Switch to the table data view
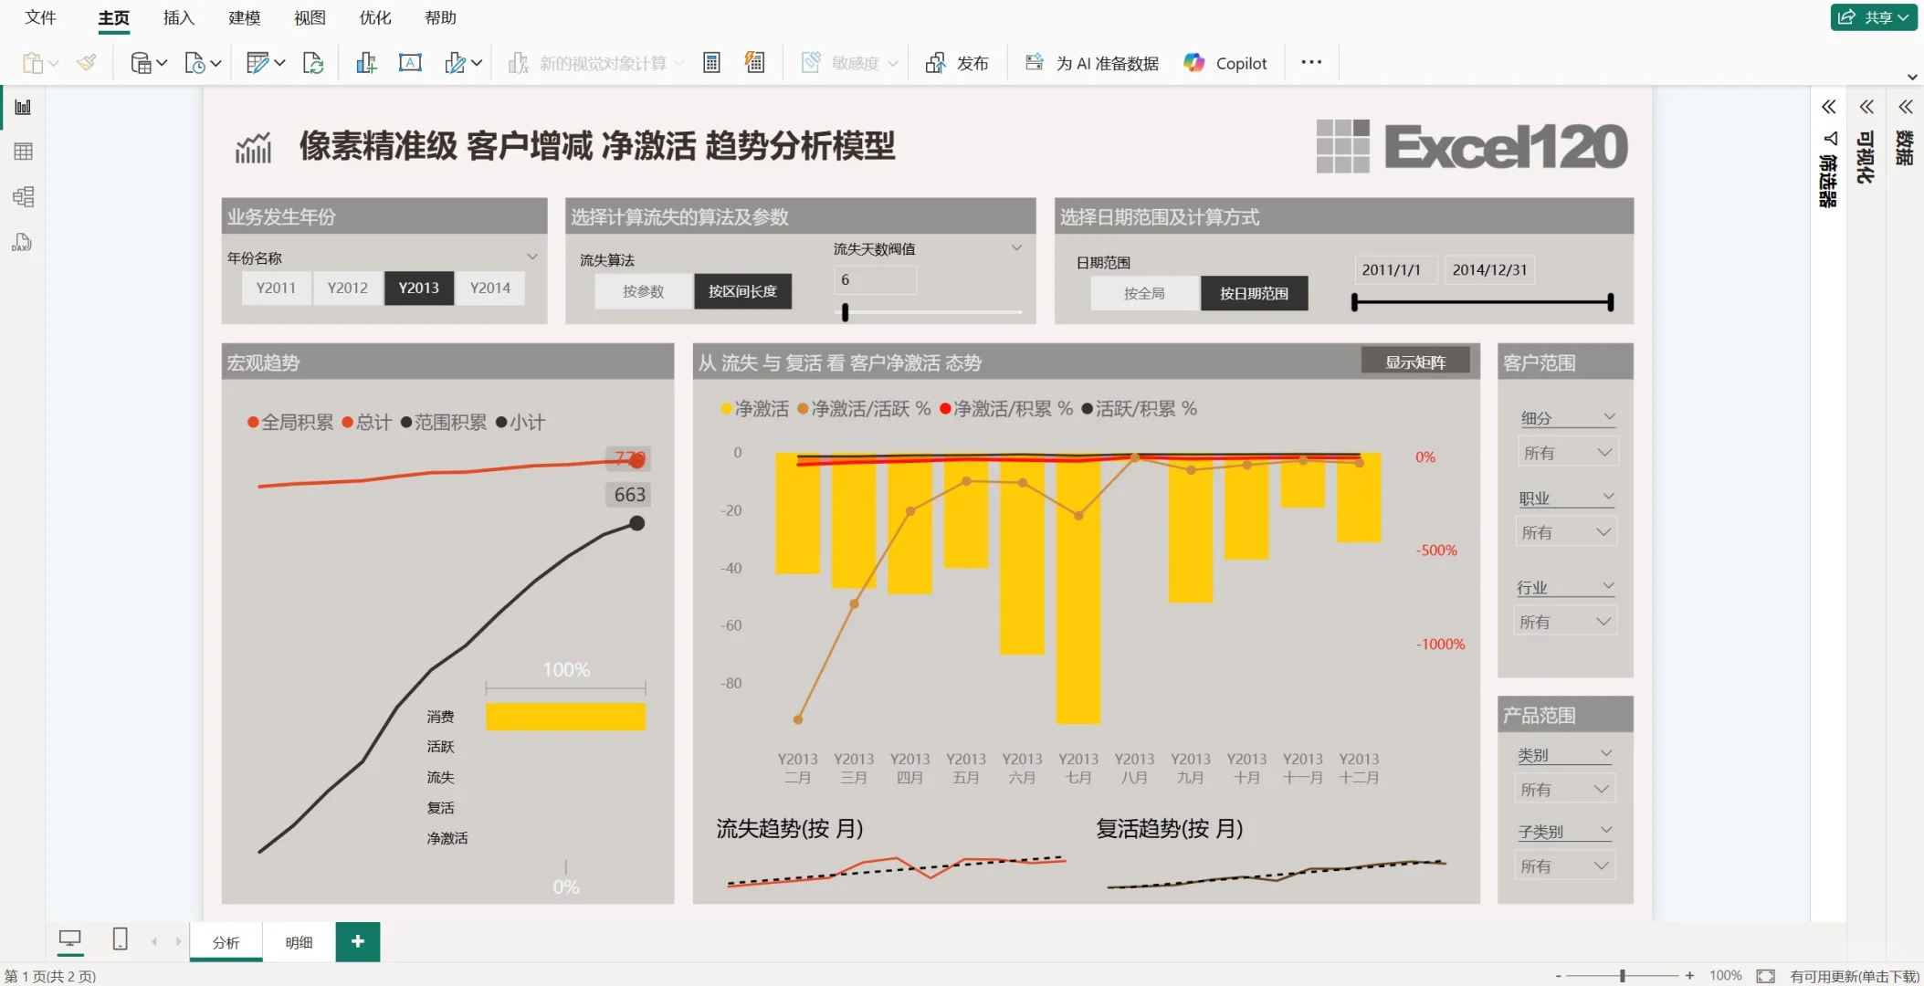The image size is (1924, 986). tap(23, 151)
